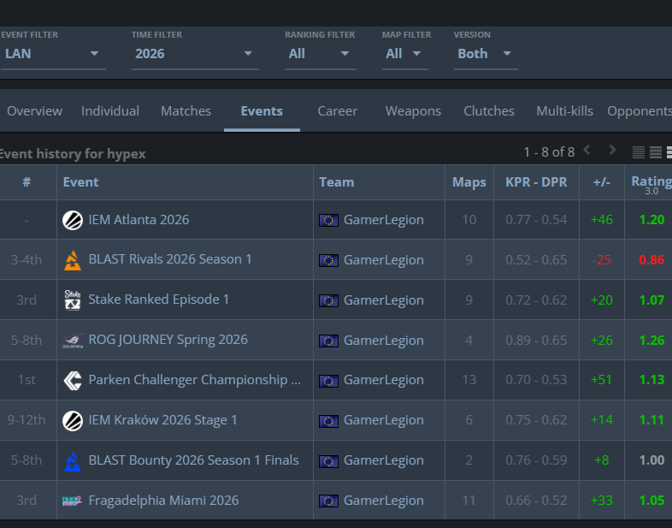Click the ESL logo beside IEM Kraków
The width and height of the screenshot is (672, 528).
(x=73, y=421)
